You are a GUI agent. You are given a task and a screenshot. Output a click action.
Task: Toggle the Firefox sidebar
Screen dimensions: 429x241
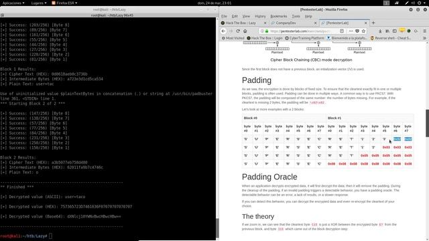(x=395, y=31)
